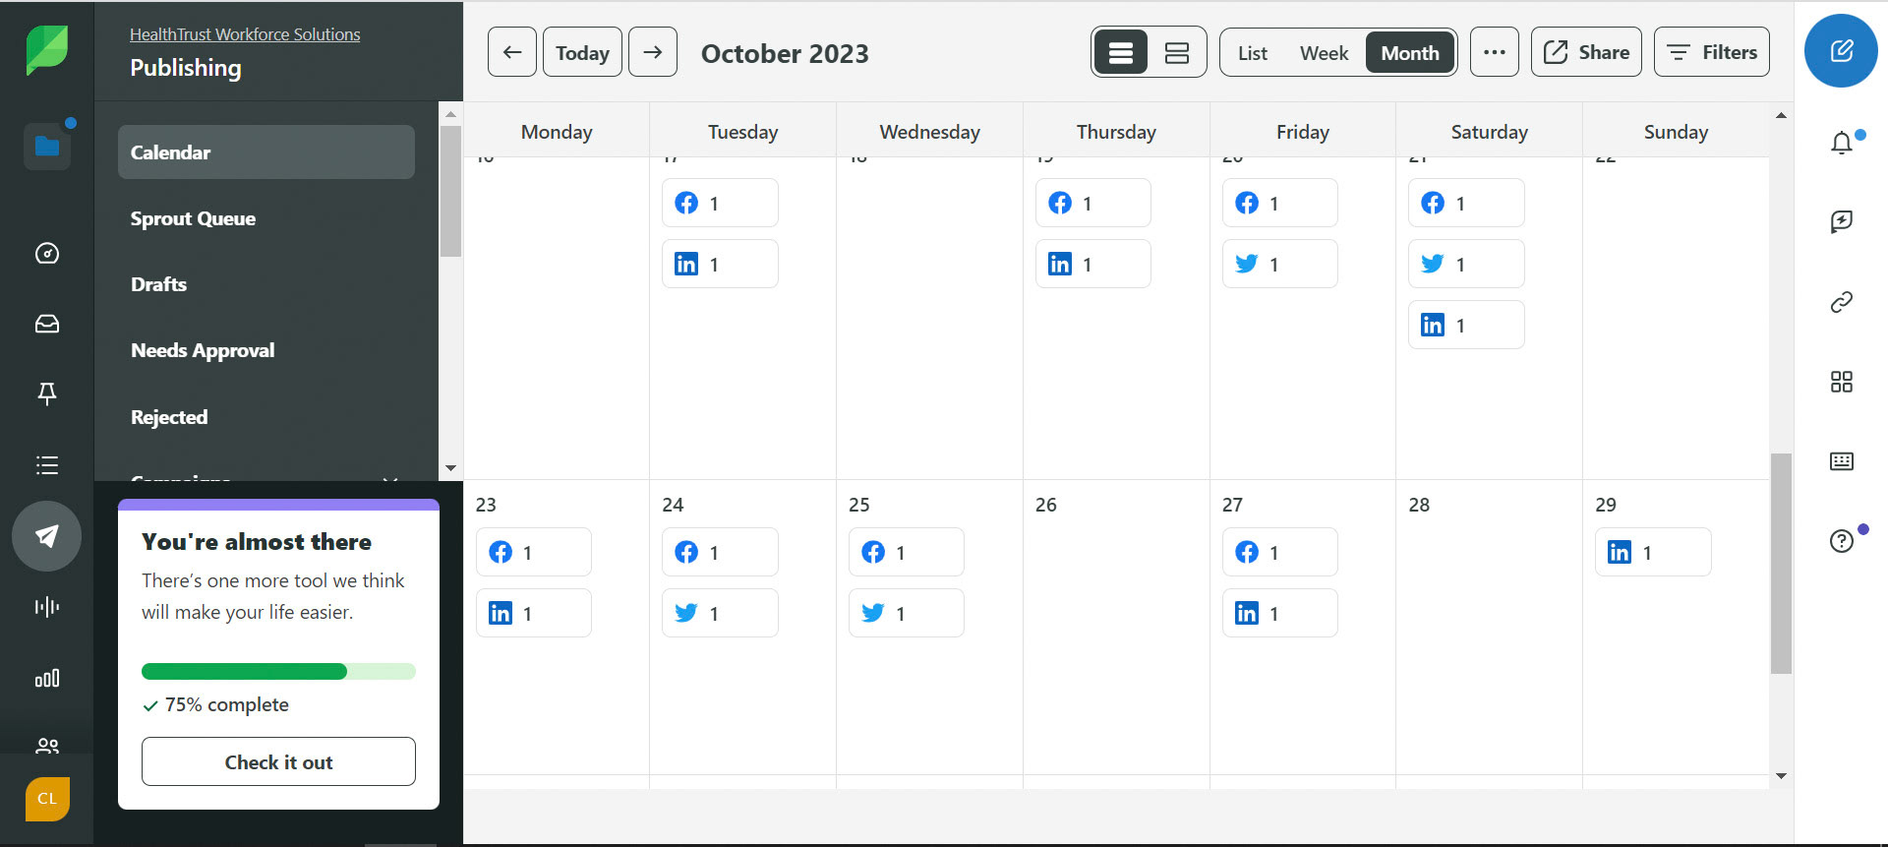The height and width of the screenshot is (847, 1888).
Task: Open the Compose new post button
Action: [x=1841, y=51]
